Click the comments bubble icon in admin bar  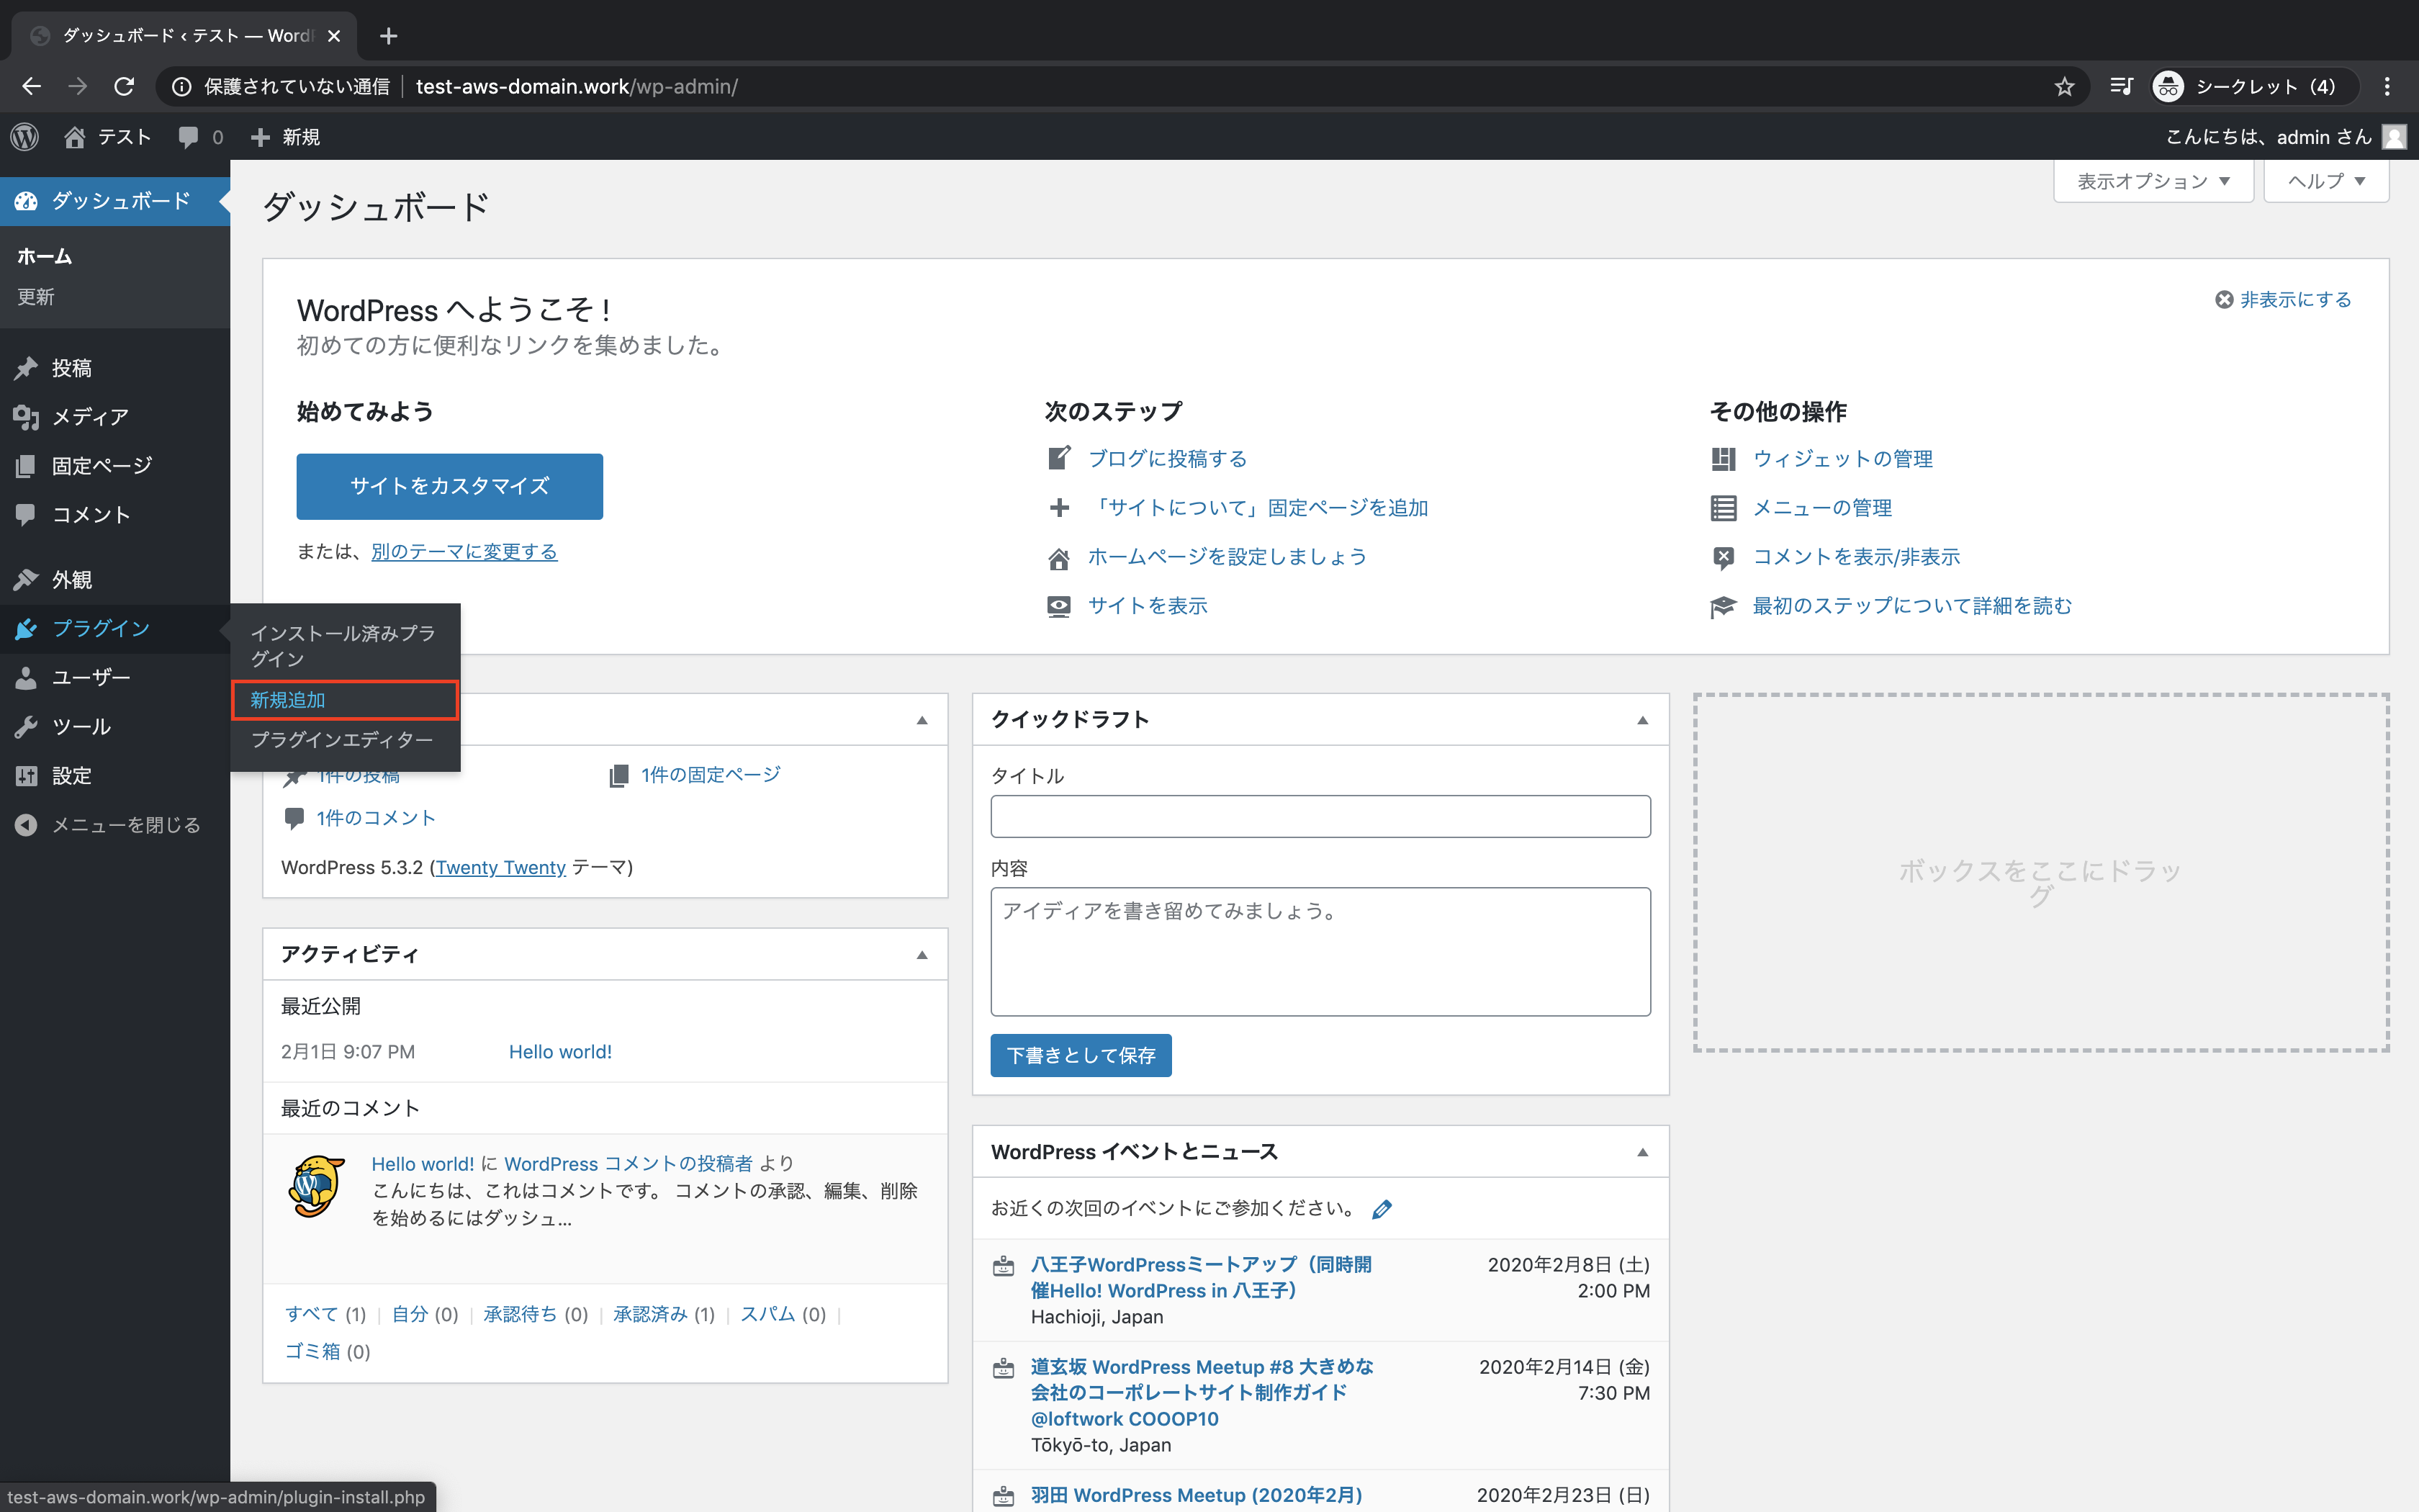click(x=188, y=137)
